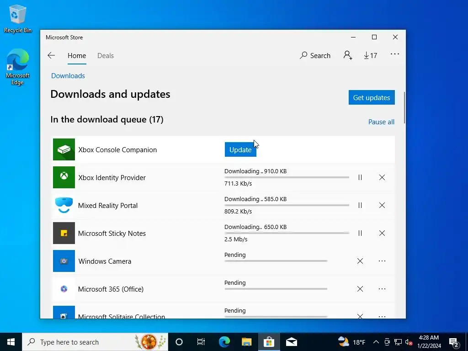Viewport: 468px width, 351px height.
Task: Click the Xbox Identity Provider progress bar
Action: (x=287, y=177)
